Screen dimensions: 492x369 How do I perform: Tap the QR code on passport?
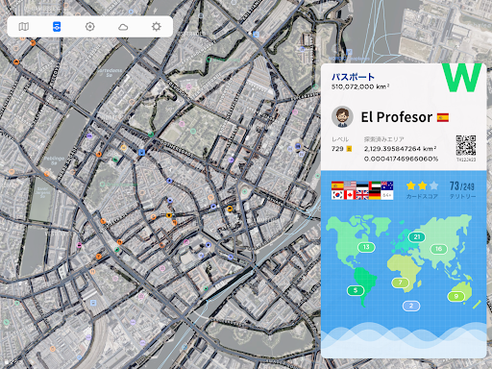pyautogui.click(x=466, y=145)
